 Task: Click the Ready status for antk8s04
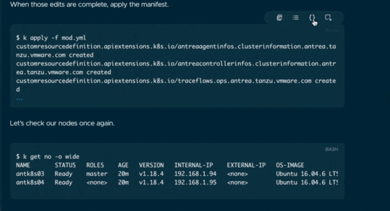tap(63, 183)
